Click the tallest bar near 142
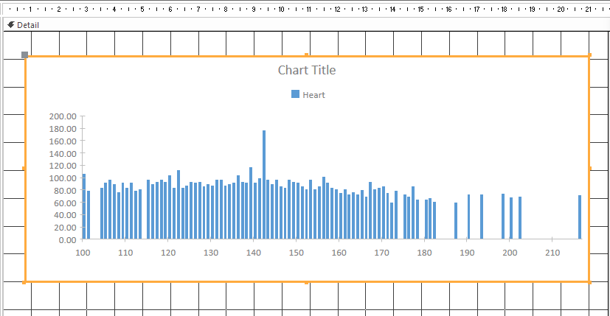Image resolution: width=610 pixels, height=316 pixels. [264, 185]
